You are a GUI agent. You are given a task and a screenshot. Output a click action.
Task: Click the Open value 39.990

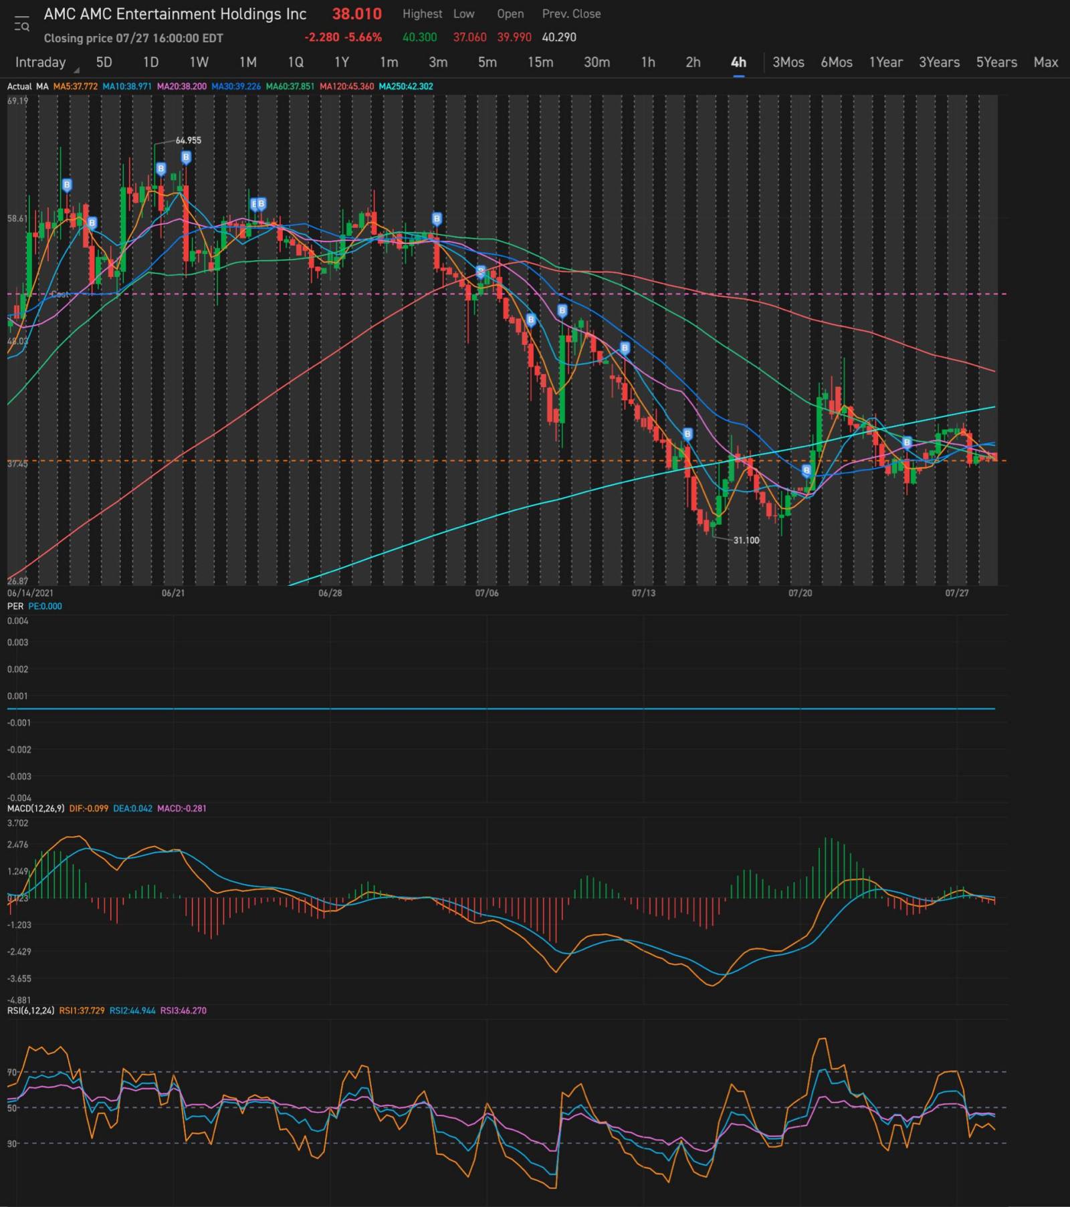tap(514, 37)
